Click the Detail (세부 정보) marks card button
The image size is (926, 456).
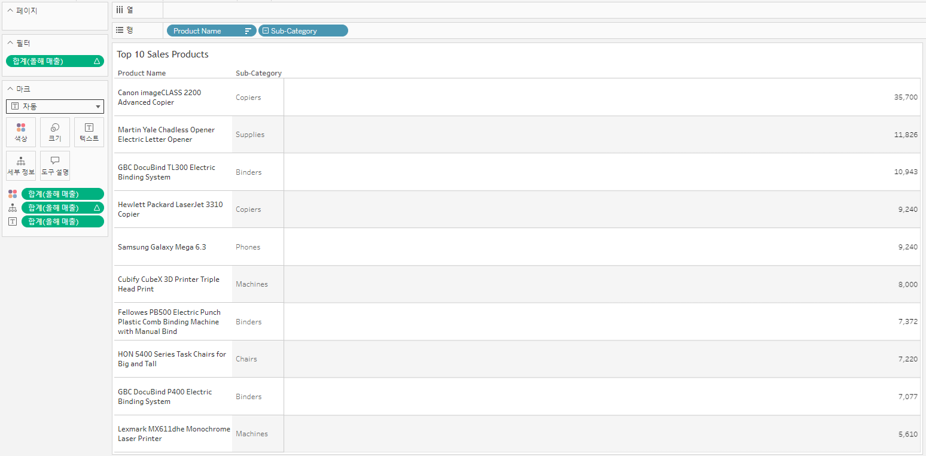tap(21, 166)
